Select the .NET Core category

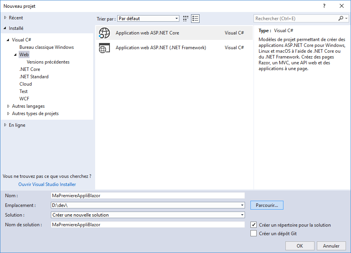30,69
